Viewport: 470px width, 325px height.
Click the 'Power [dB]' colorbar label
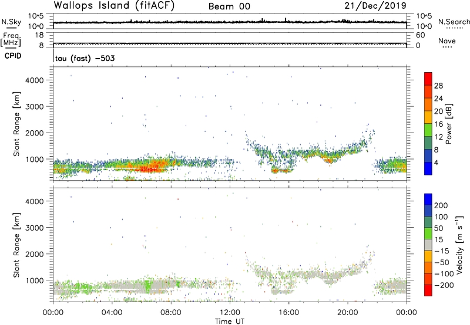[x=448, y=124]
